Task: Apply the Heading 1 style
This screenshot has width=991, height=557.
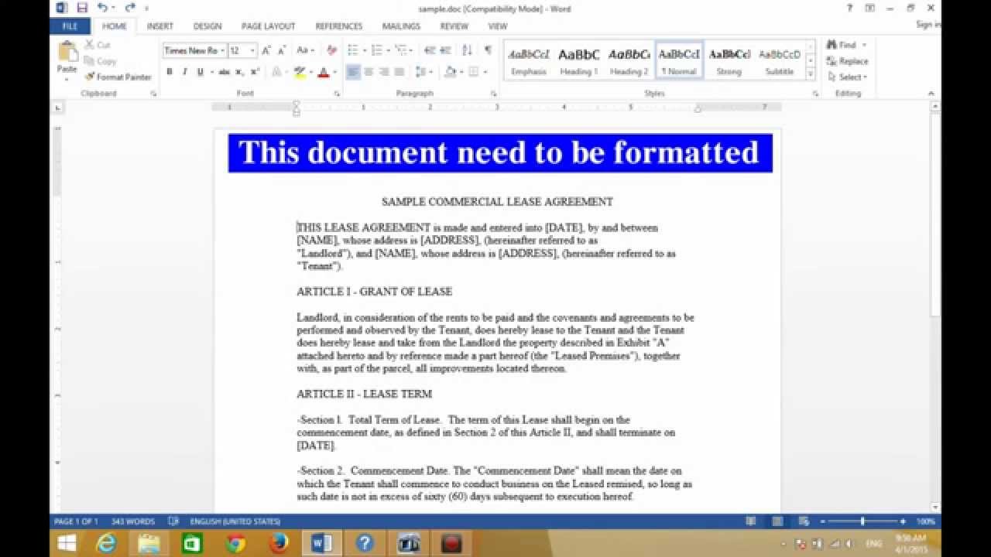Action: coord(579,60)
